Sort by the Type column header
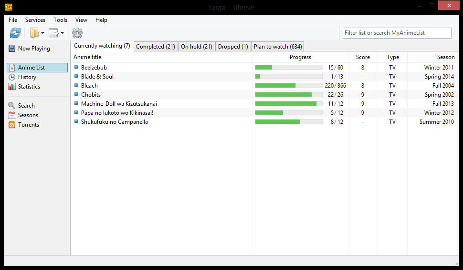Image resolution: width=463 pixels, height=270 pixels. click(x=393, y=57)
